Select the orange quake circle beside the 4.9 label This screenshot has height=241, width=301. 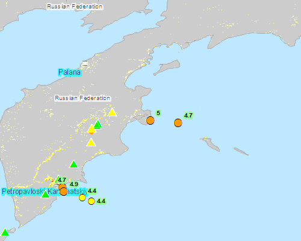tap(64, 192)
